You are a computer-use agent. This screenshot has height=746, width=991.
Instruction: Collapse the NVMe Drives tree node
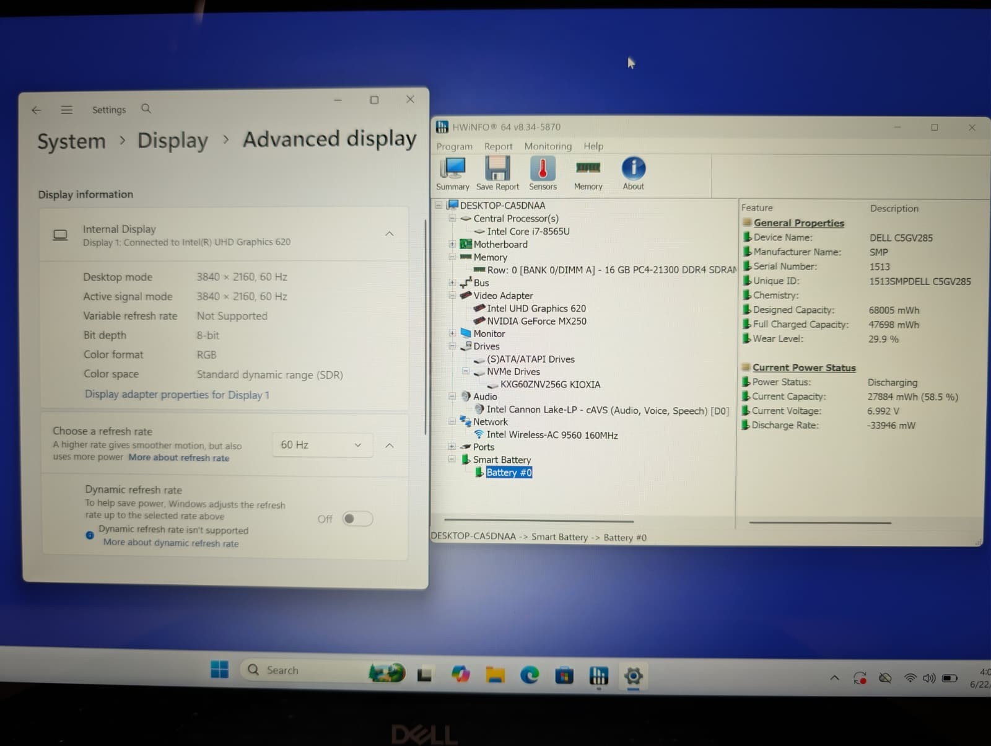tap(466, 371)
